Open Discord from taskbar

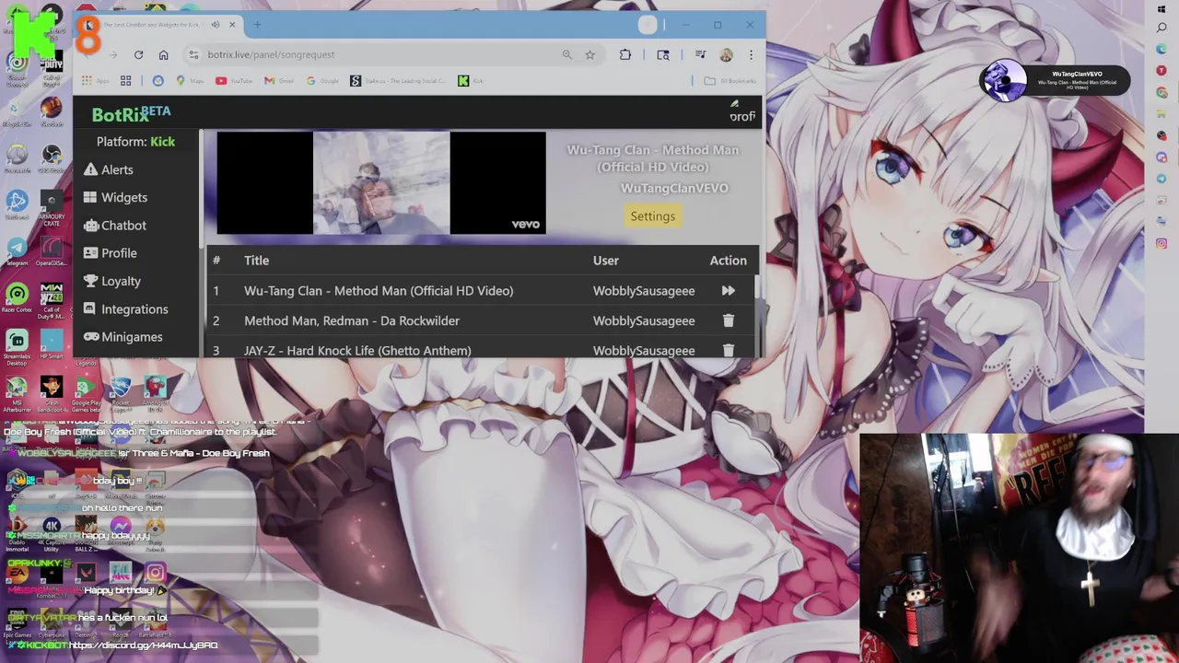pos(1161,157)
